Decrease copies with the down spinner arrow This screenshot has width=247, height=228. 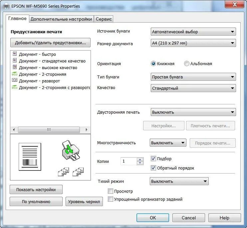140,163
